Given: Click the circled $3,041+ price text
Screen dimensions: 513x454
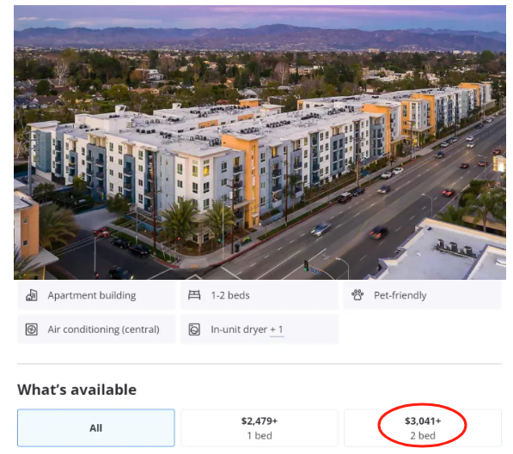Looking at the screenshot, I should pos(423,421).
